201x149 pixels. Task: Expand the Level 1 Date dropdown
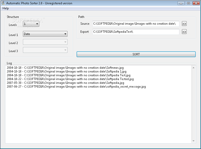point(45,34)
